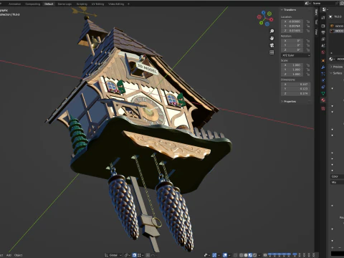The height and width of the screenshot is (258, 344).
Task: Open the View Layer properties tab
Action: click(x=323, y=39)
